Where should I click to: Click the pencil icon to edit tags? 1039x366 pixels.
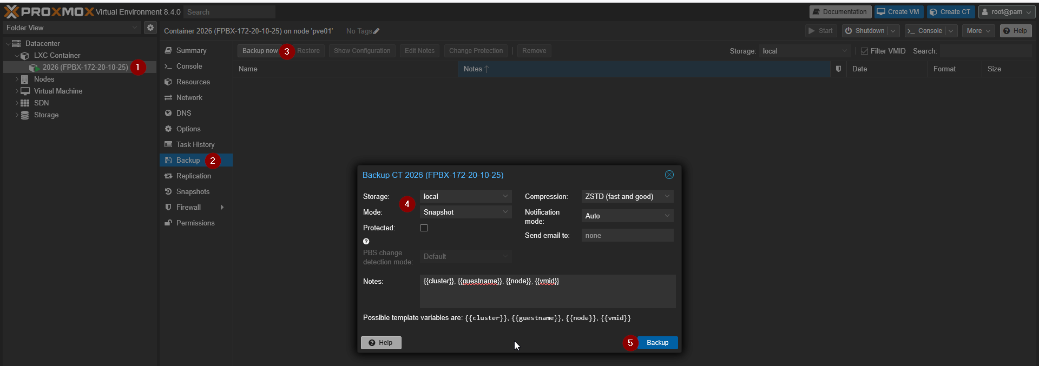coord(377,31)
